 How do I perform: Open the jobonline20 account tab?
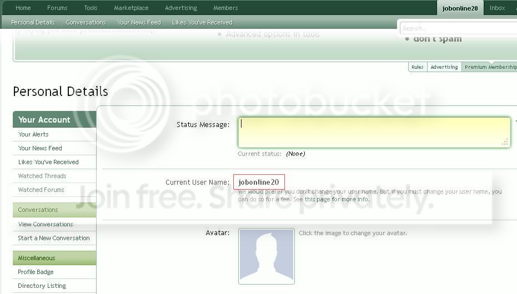[x=460, y=8]
